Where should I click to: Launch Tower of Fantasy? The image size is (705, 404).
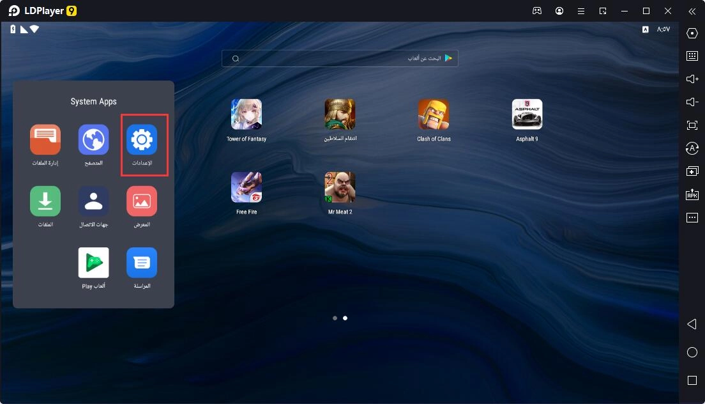pyautogui.click(x=246, y=114)
